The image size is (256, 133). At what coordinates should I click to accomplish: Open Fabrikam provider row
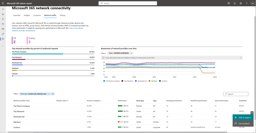[17, 122]
